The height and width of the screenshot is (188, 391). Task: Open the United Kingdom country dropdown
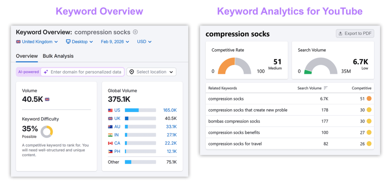point(37,42)
